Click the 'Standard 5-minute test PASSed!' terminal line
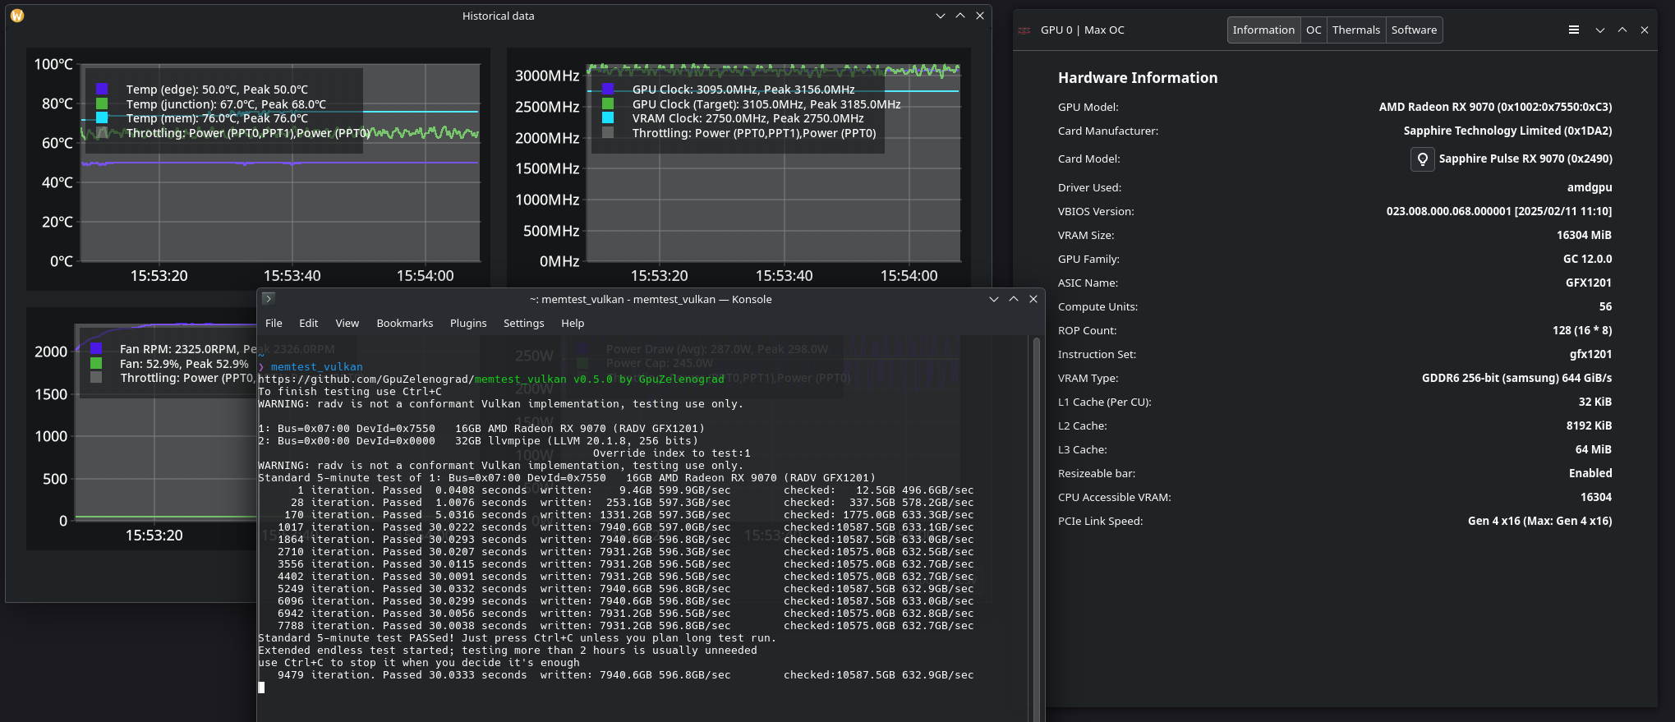 [518, 638]
